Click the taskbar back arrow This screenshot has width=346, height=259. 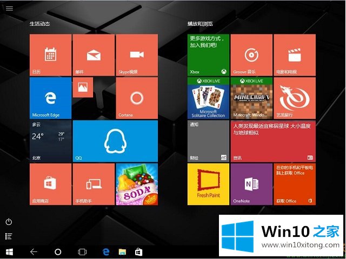tap(34, 252)
